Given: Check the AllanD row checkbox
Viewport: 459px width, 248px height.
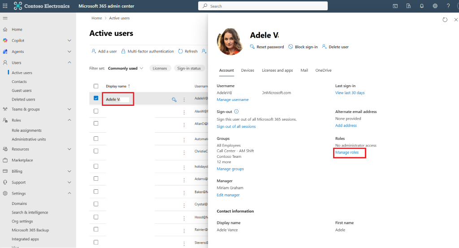Looking at the screenshot, I should point(96,124).
